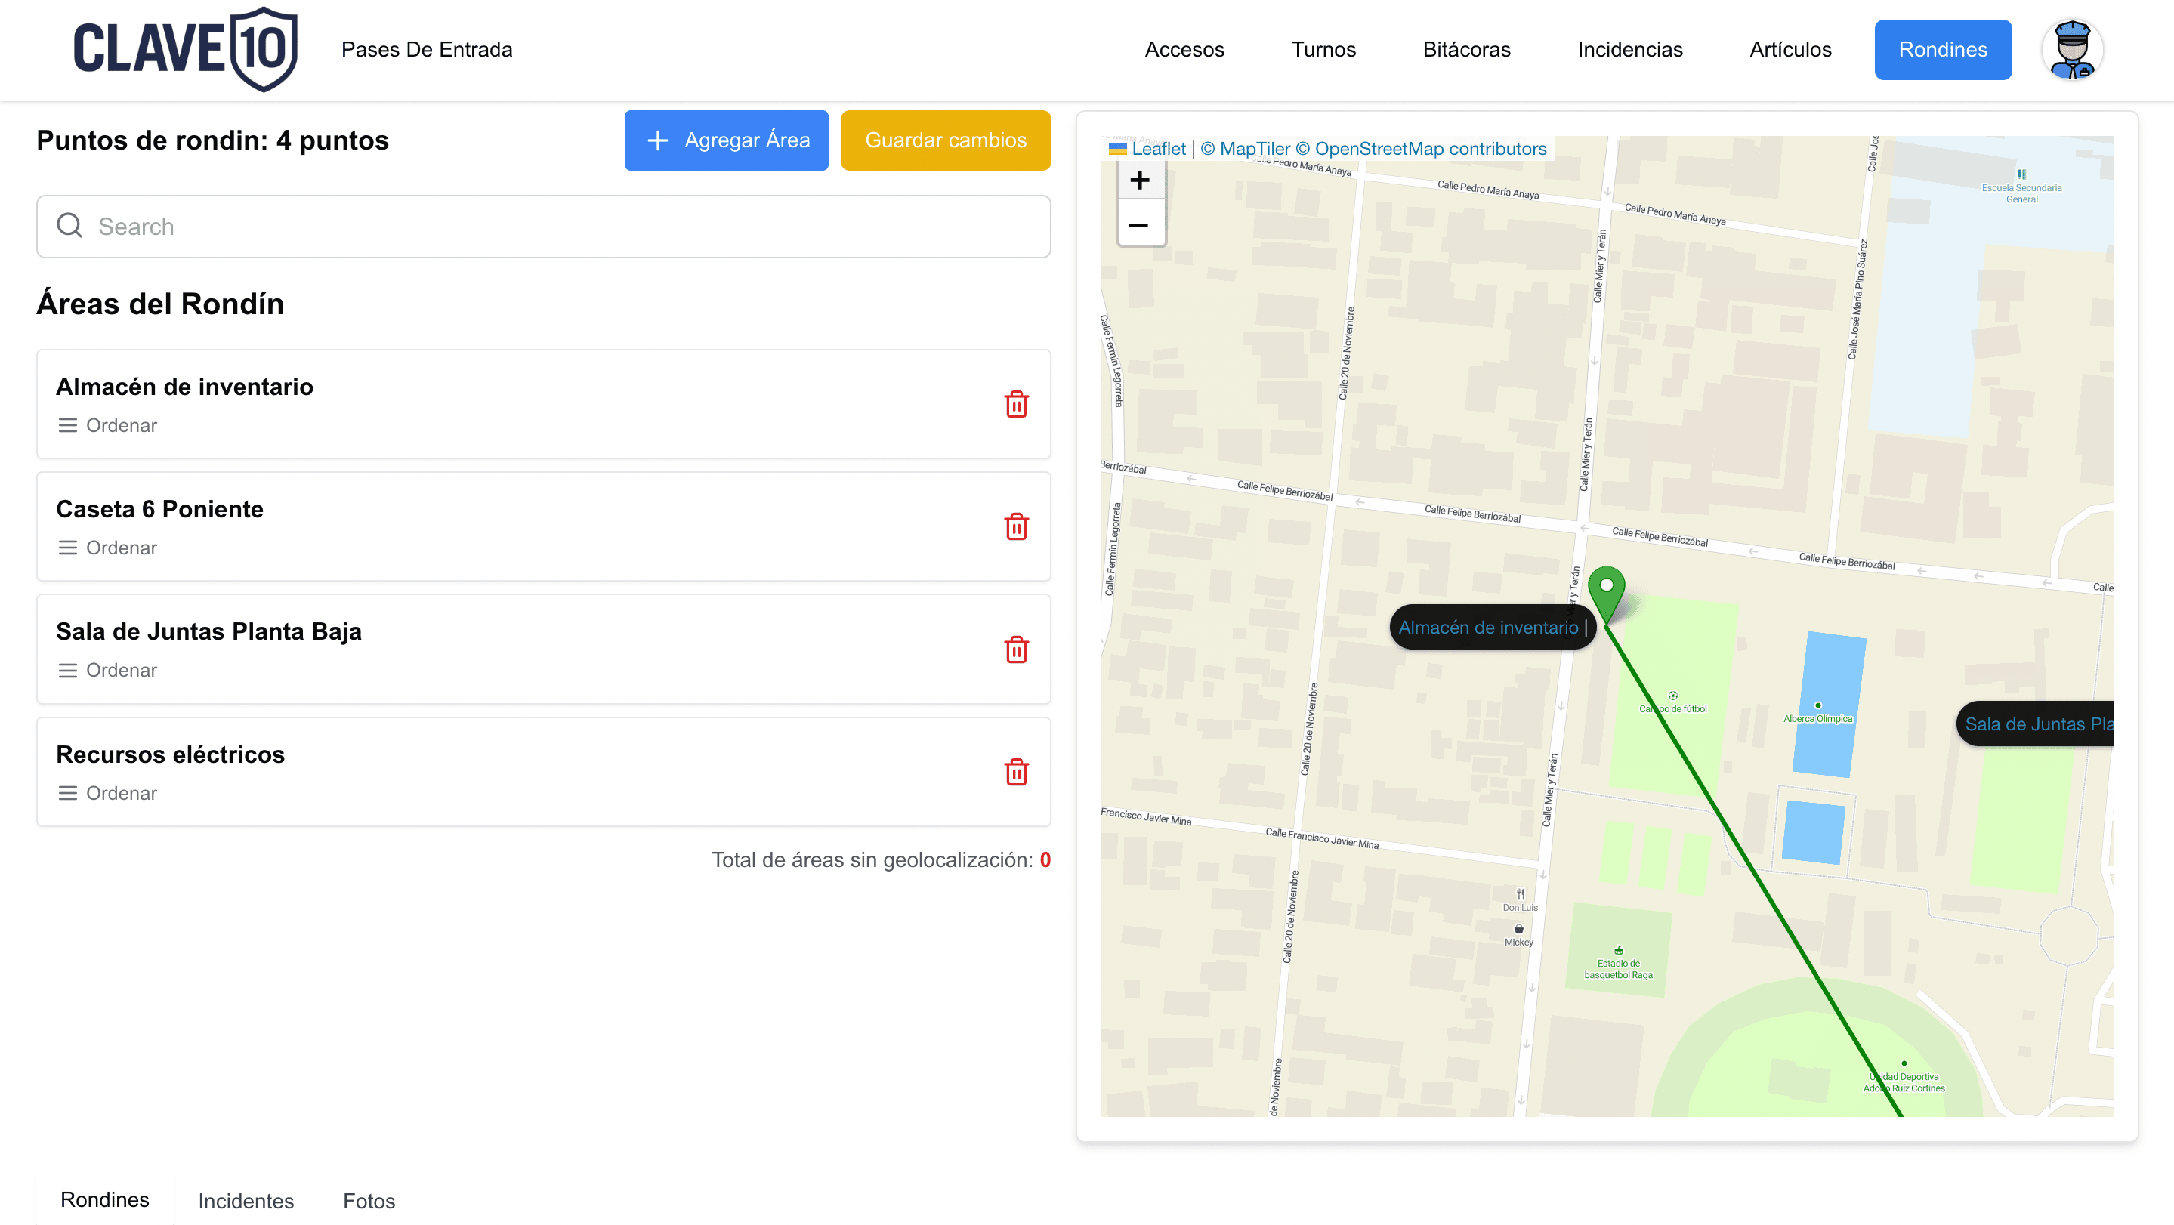Screen dimensions: 2174x1225
Task: Delete the Recursos eléctricos area
Action: [1016, 772]
